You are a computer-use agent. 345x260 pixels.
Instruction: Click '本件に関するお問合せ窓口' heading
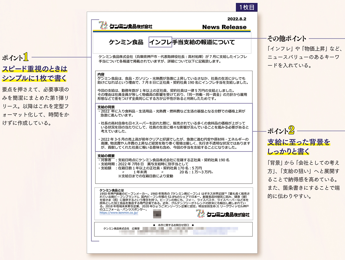click(x=173, y=225)
